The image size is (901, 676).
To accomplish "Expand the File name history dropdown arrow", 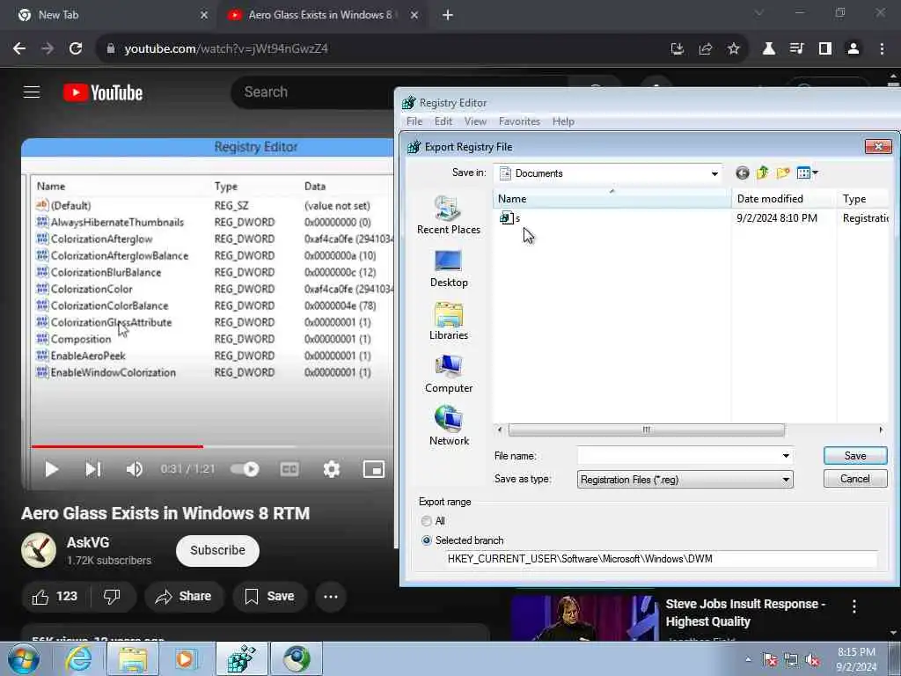I will (x=786, y=456).
